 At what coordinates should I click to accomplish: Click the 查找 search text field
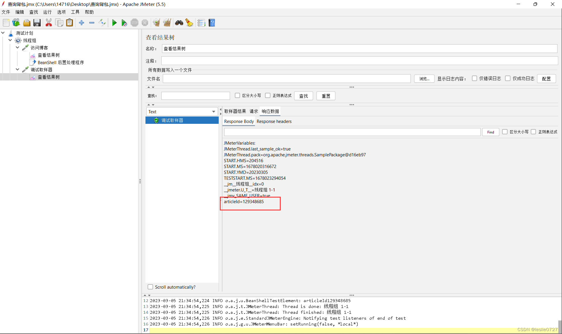[x=196, y=96]
